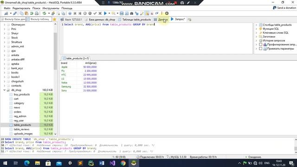Image resolution: width=297 pixels, height=167 pixels.
Task: Click the favorites star icon
Action: pyautogui.click(x=55, y=19)
